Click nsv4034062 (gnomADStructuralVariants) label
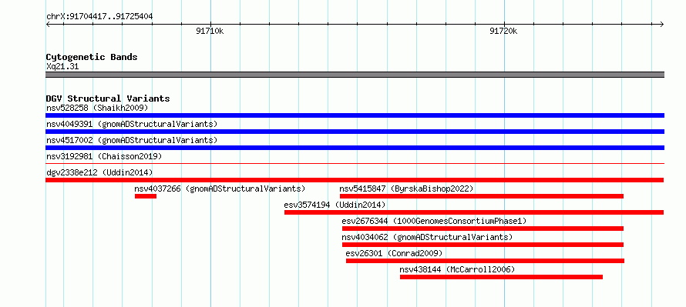This screenshot has width=686, height=307. [x=427, y=237]
